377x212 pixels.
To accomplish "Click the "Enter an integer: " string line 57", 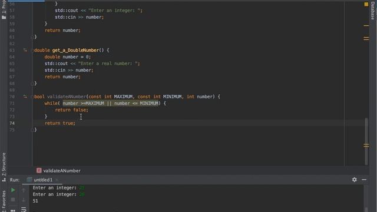I will click(x=114, y=11).
